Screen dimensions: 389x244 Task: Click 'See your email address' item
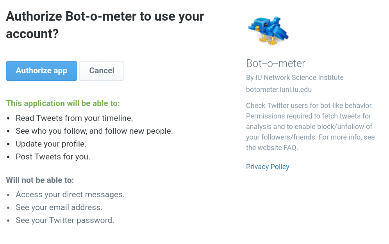point(59,207)
